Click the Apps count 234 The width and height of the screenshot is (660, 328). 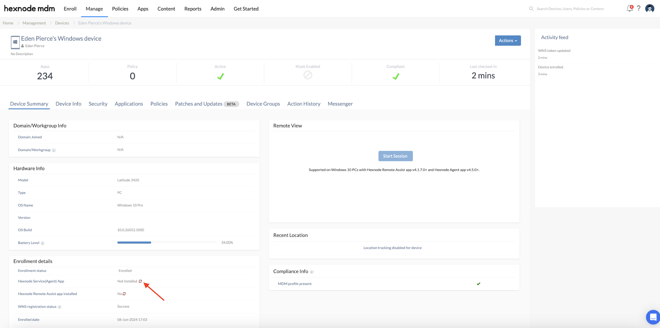click(x=45, y=76)
